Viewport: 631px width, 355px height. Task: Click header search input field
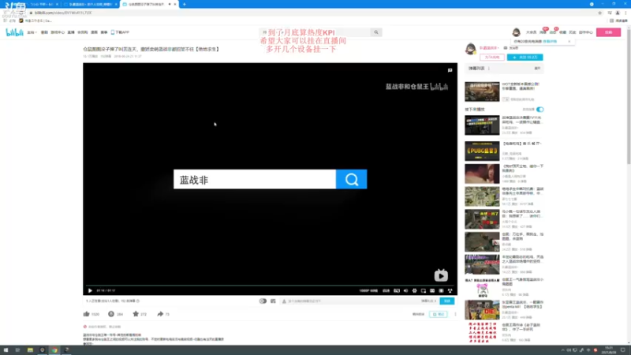coord(315,32)
